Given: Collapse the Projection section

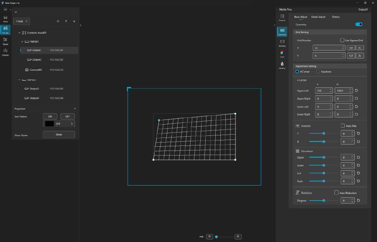Looking at the screenshot, I should 75,109.
